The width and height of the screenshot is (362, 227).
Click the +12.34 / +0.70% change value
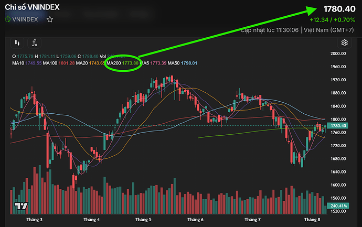(x=333, y=20)
